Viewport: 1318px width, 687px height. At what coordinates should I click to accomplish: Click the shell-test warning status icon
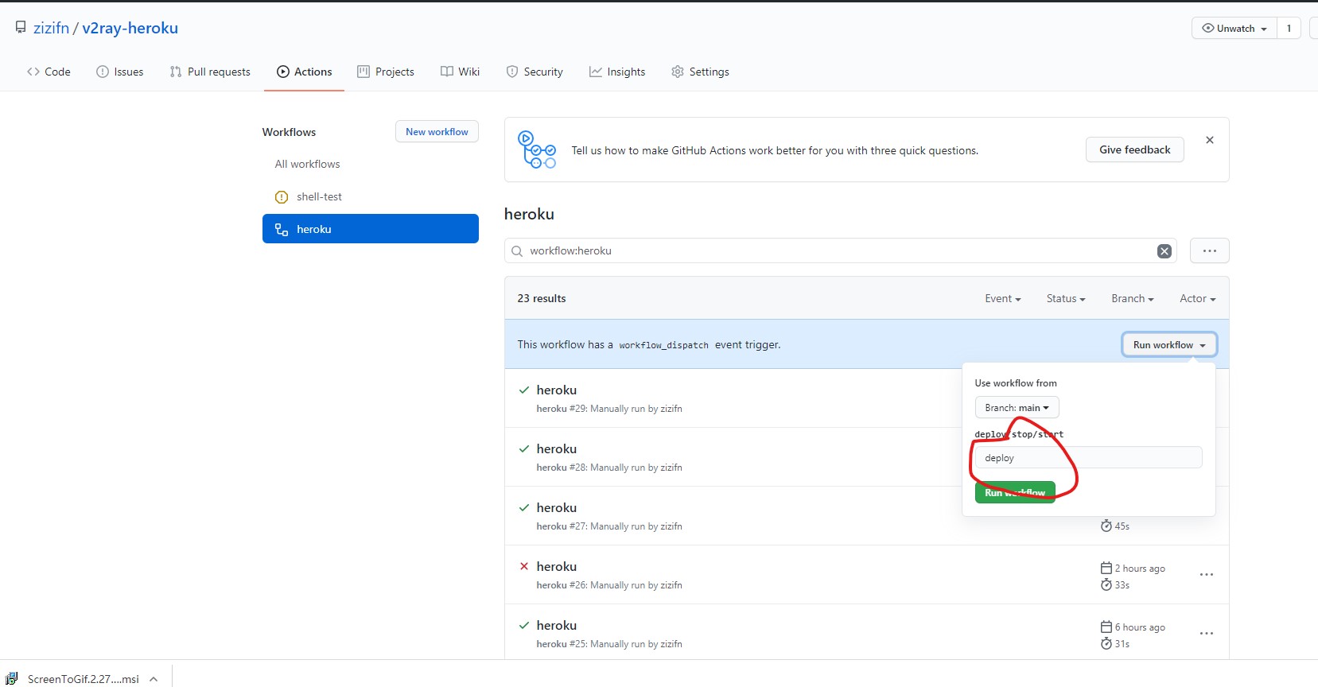[x=281, y=197]
